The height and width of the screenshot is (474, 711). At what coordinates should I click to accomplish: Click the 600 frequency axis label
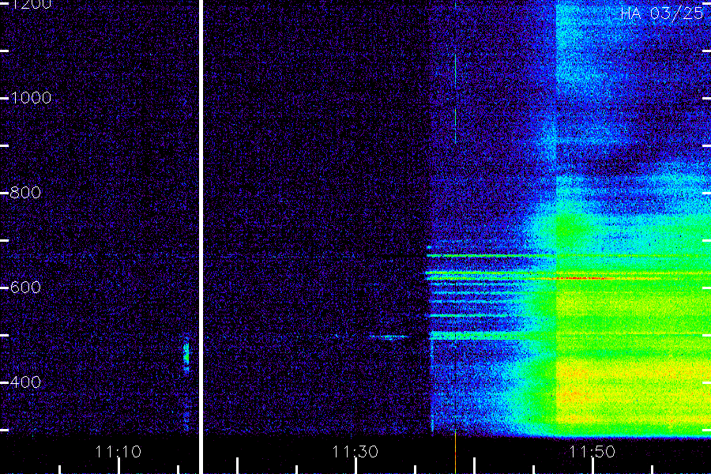(x=25, y=287)
